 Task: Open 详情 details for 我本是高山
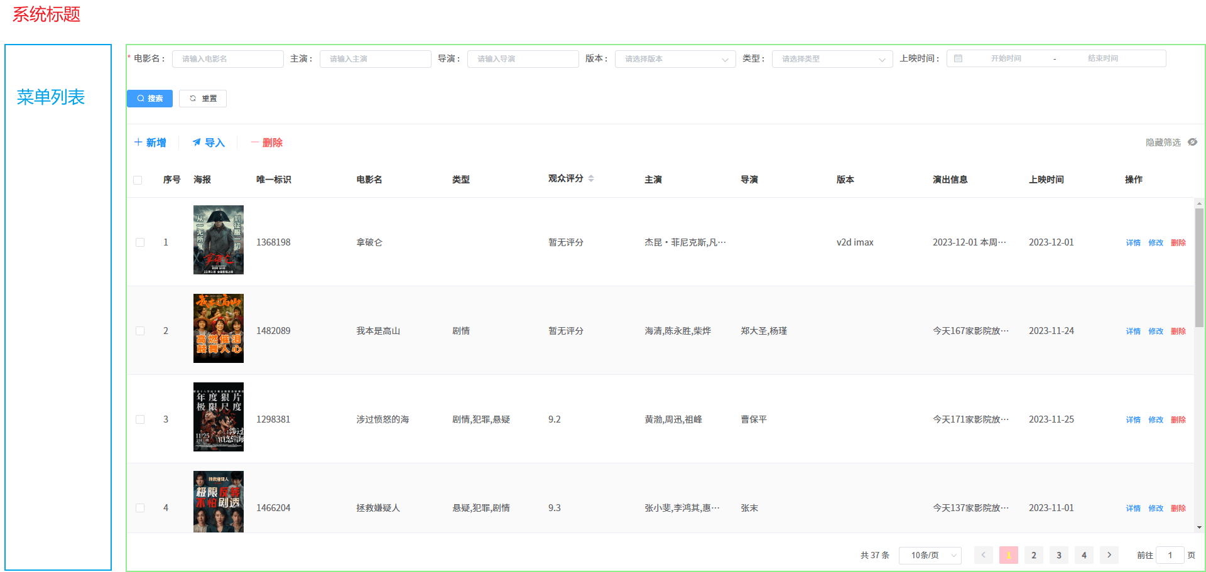tap(1133, 332)
